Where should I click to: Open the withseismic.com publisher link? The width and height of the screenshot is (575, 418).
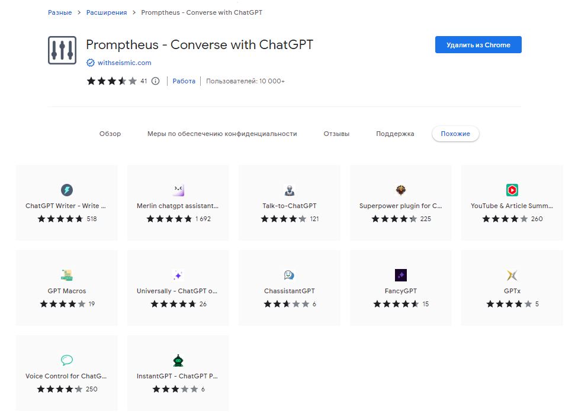pos(124,63)
